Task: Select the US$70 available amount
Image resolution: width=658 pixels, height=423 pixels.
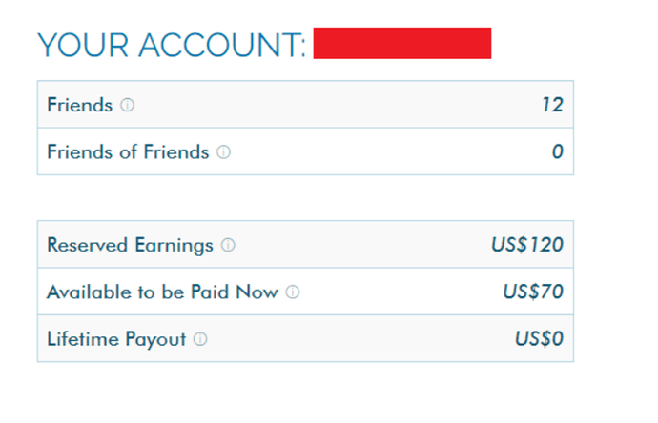Action: (x=533, y=292)
